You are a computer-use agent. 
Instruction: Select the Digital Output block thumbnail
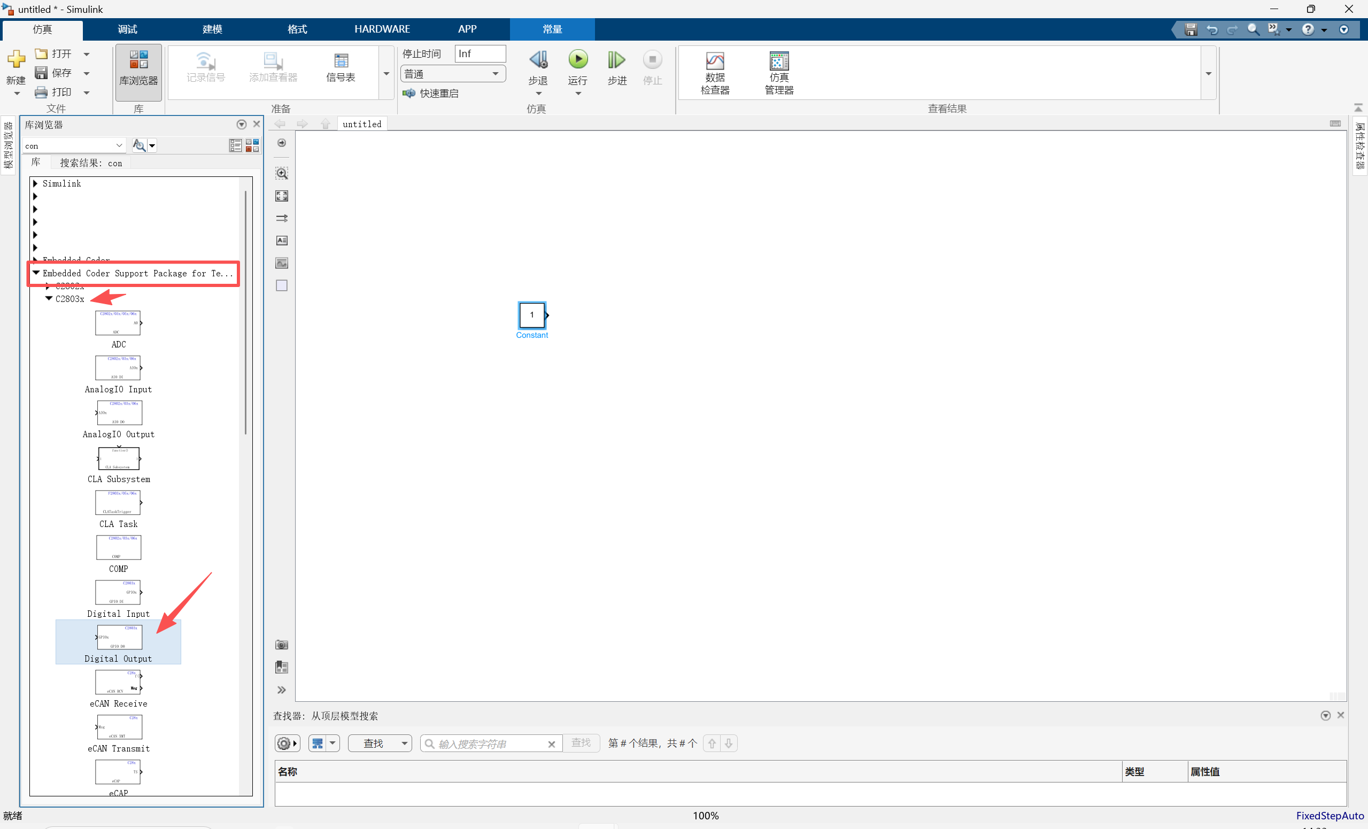(119, 638)
